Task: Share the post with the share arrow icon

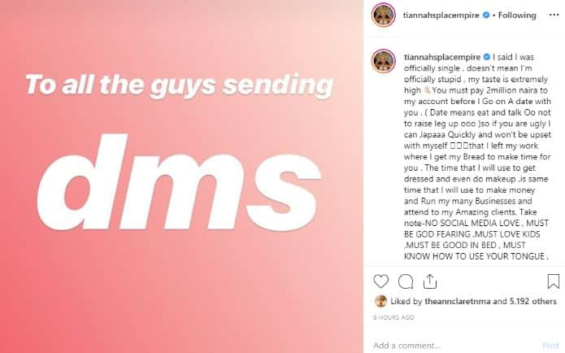Action: coord(432,281)
